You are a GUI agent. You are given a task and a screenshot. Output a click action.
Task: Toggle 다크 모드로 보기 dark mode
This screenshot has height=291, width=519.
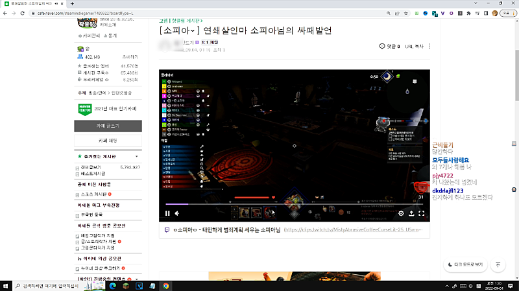pyautogui.click(x=465, y=264)
